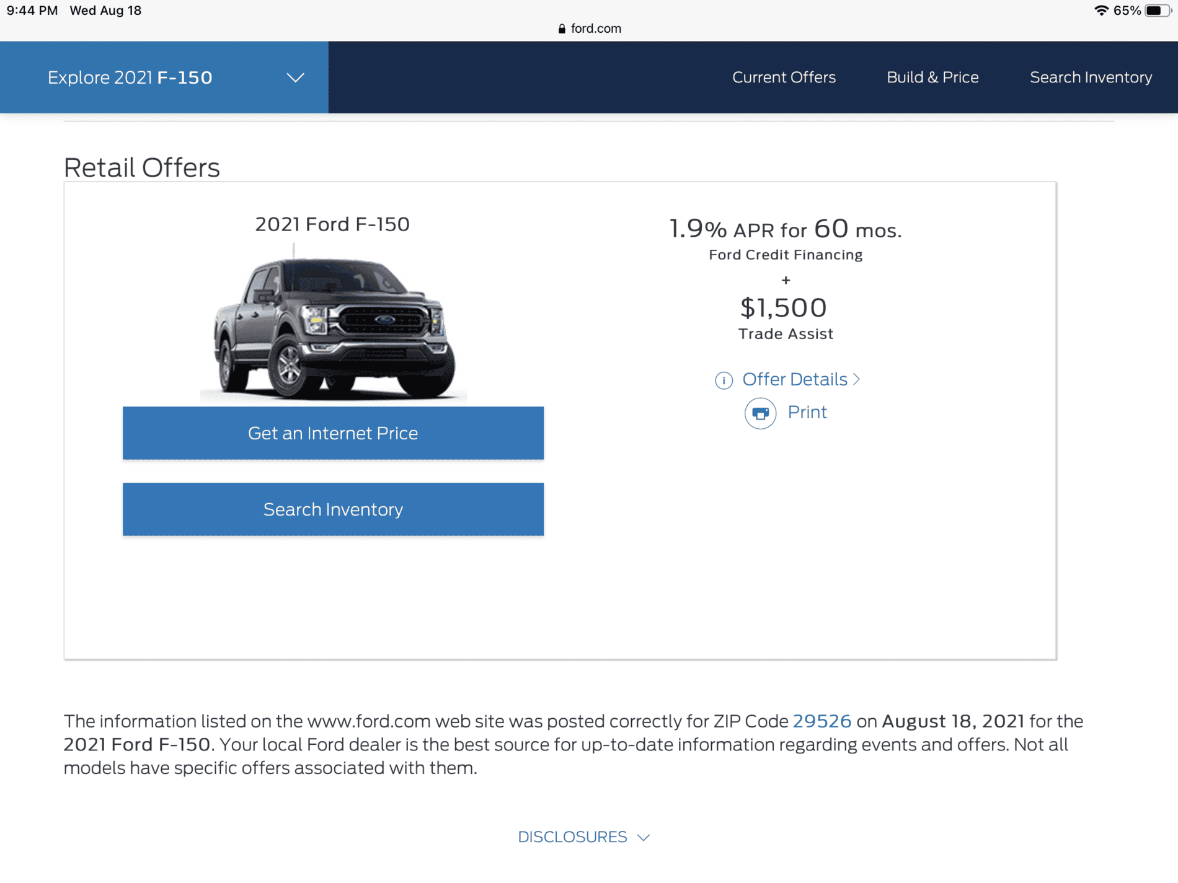Open Current Offers in the nav bar
This screenshot has width=1178, height=883.
pyautogui.click(x=784, y=77)
